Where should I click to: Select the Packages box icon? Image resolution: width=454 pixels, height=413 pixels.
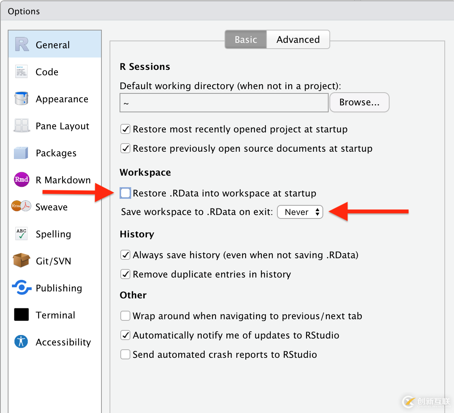tap(21, 153)
